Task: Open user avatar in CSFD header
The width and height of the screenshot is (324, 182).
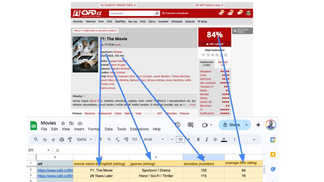Action: 248,13
